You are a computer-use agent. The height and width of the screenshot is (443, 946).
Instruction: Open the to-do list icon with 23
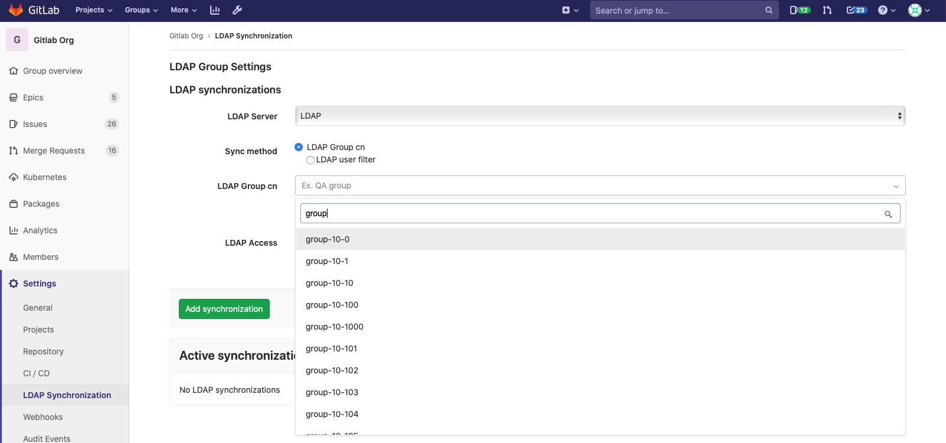(856, 10)
